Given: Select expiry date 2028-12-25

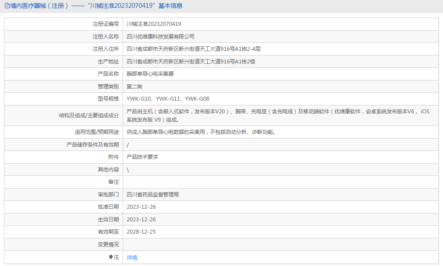Looking at the screenshot, I should (141, 232).
